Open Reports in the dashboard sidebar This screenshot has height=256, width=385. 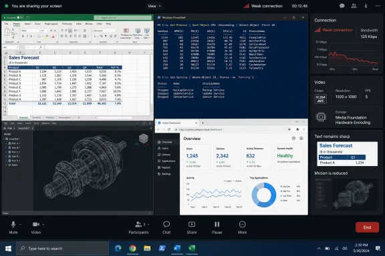click(x=164, y=167)
